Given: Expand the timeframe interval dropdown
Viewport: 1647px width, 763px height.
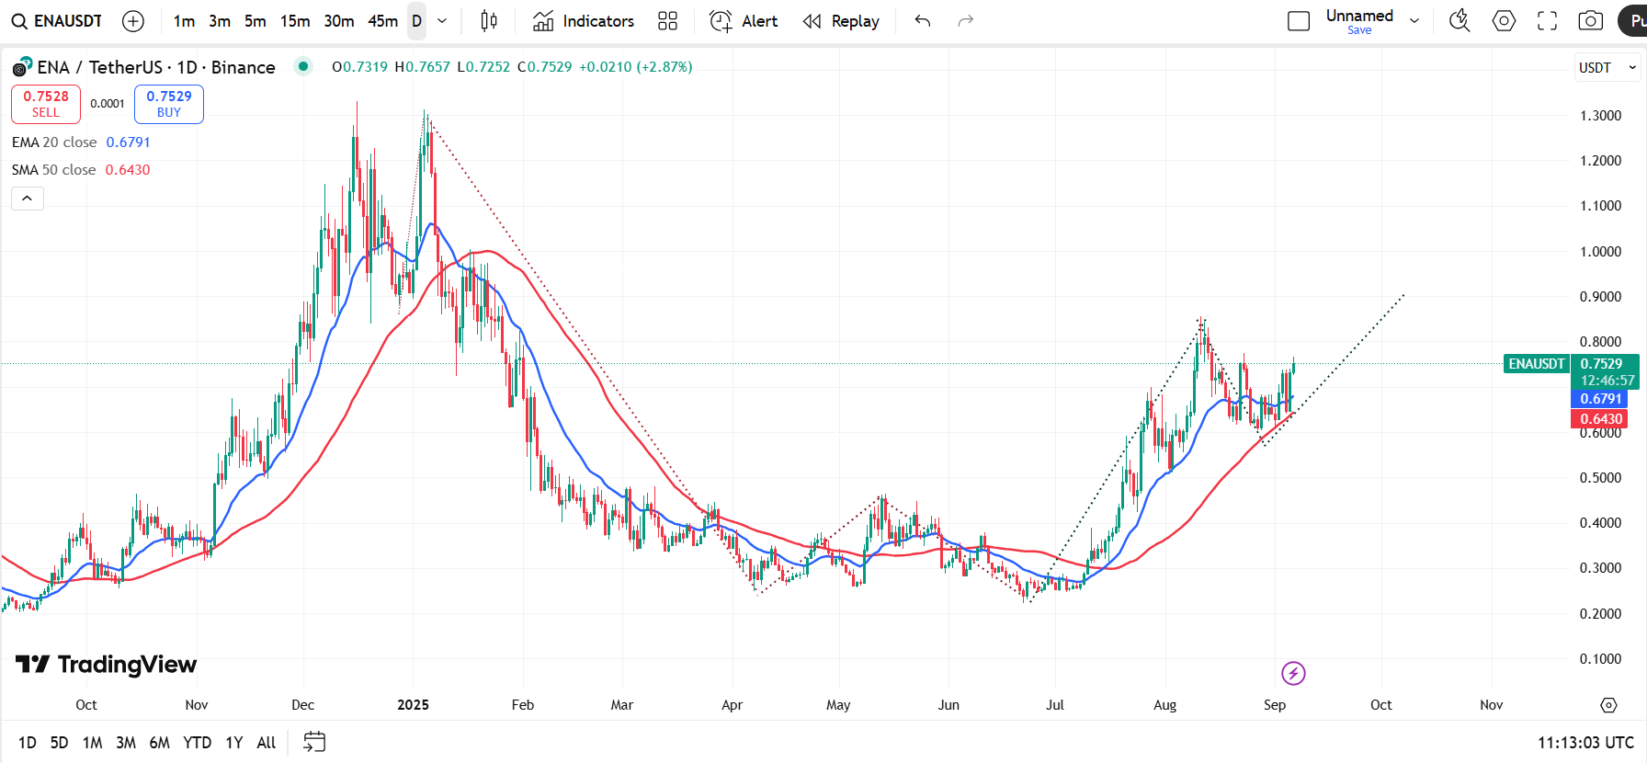Looking at the screenshot, I should tap(442, 21).
